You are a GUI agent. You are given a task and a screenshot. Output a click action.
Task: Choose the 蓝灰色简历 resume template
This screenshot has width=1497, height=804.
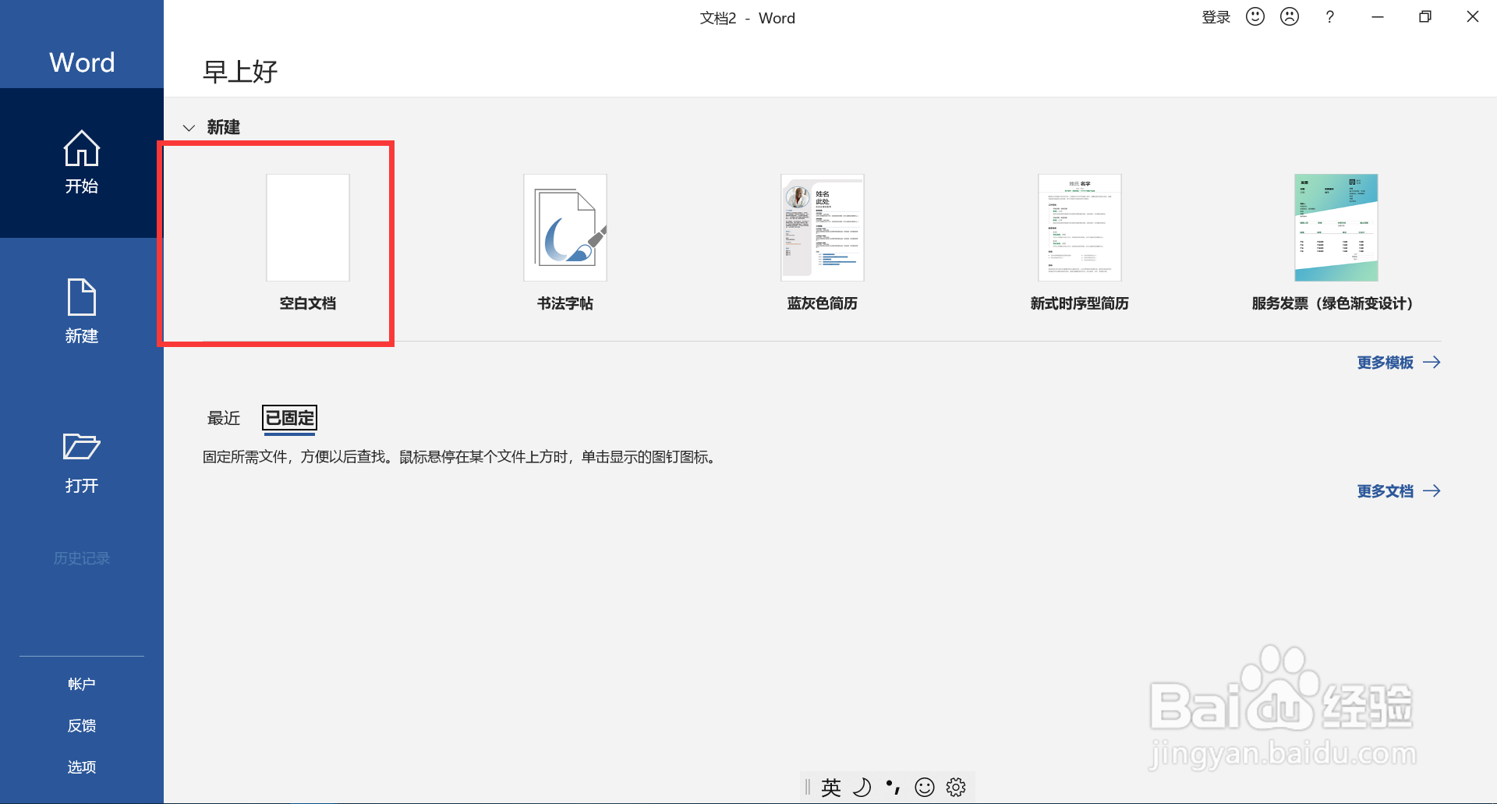tap(823, 242)
